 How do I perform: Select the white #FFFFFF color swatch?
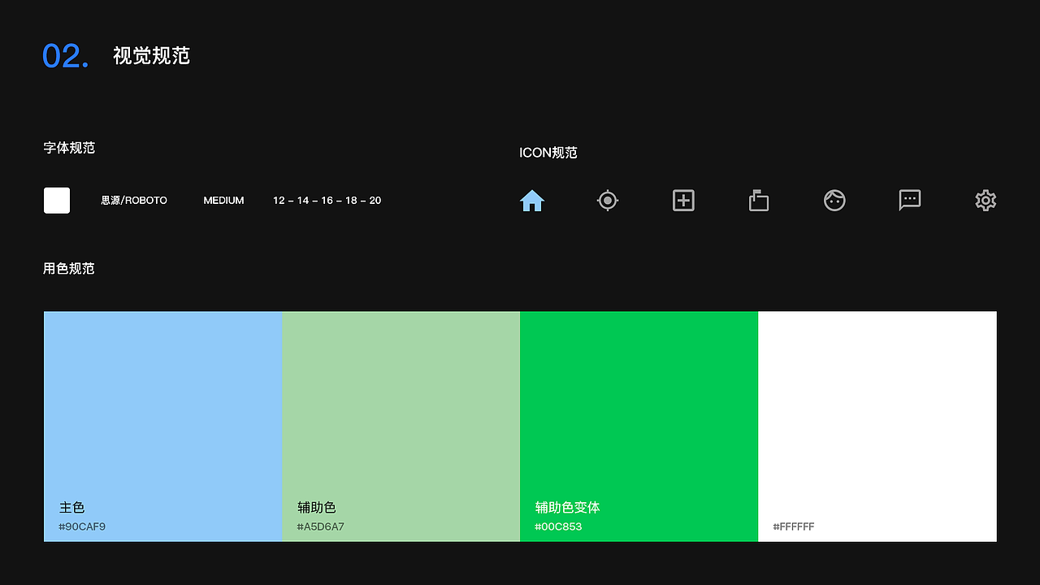click(x=877, y=426)
